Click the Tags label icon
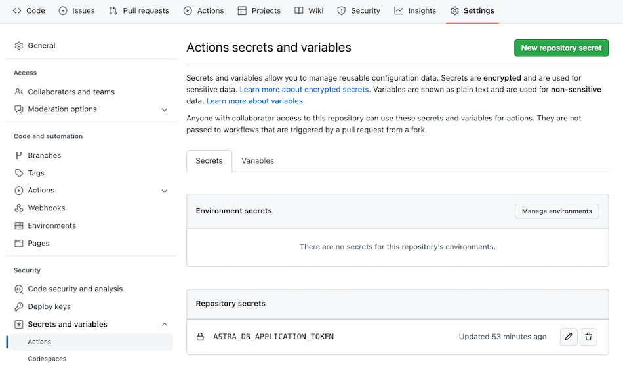This screenshot has width=623, height=366. (18, 173)
